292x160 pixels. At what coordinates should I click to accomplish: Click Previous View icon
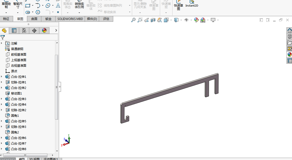147,20
